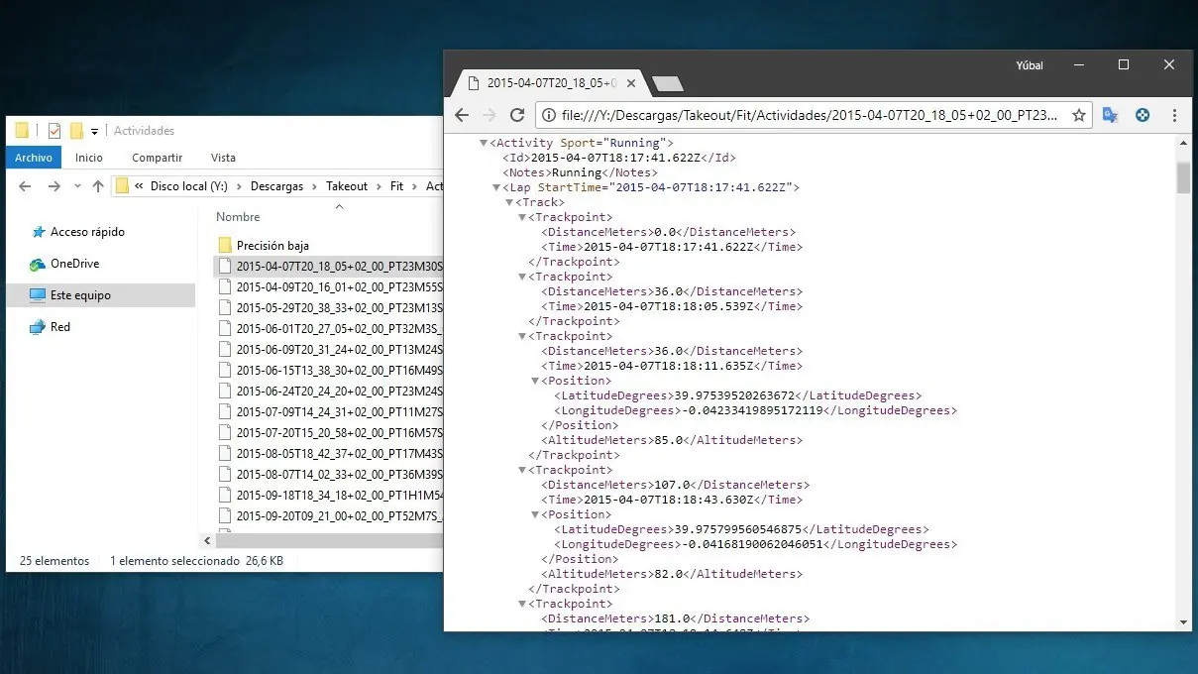The image size is (1198, 674).
Task: Collapse the first Trackpoint with DistanceMeters 0.0
Action: point(522,217)
